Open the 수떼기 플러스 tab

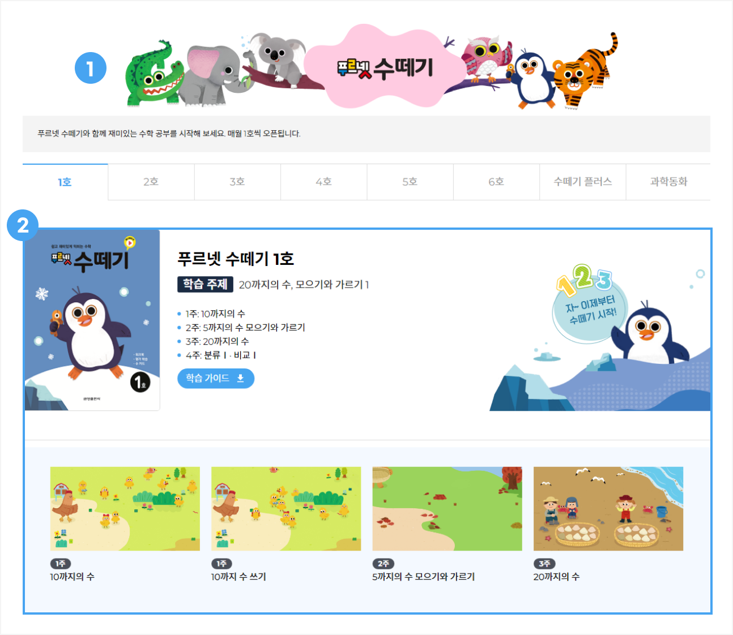583,182
